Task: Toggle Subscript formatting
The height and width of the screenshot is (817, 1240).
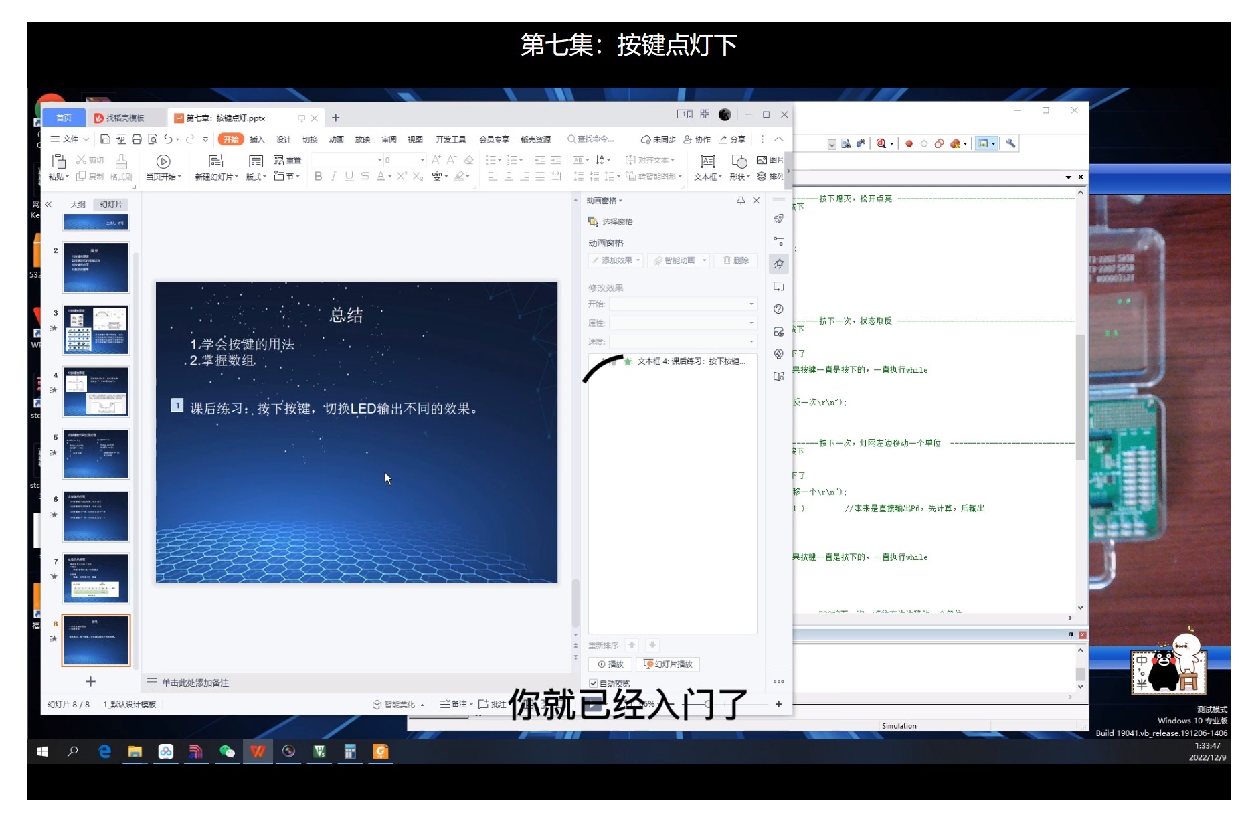Action: [418, 177]
